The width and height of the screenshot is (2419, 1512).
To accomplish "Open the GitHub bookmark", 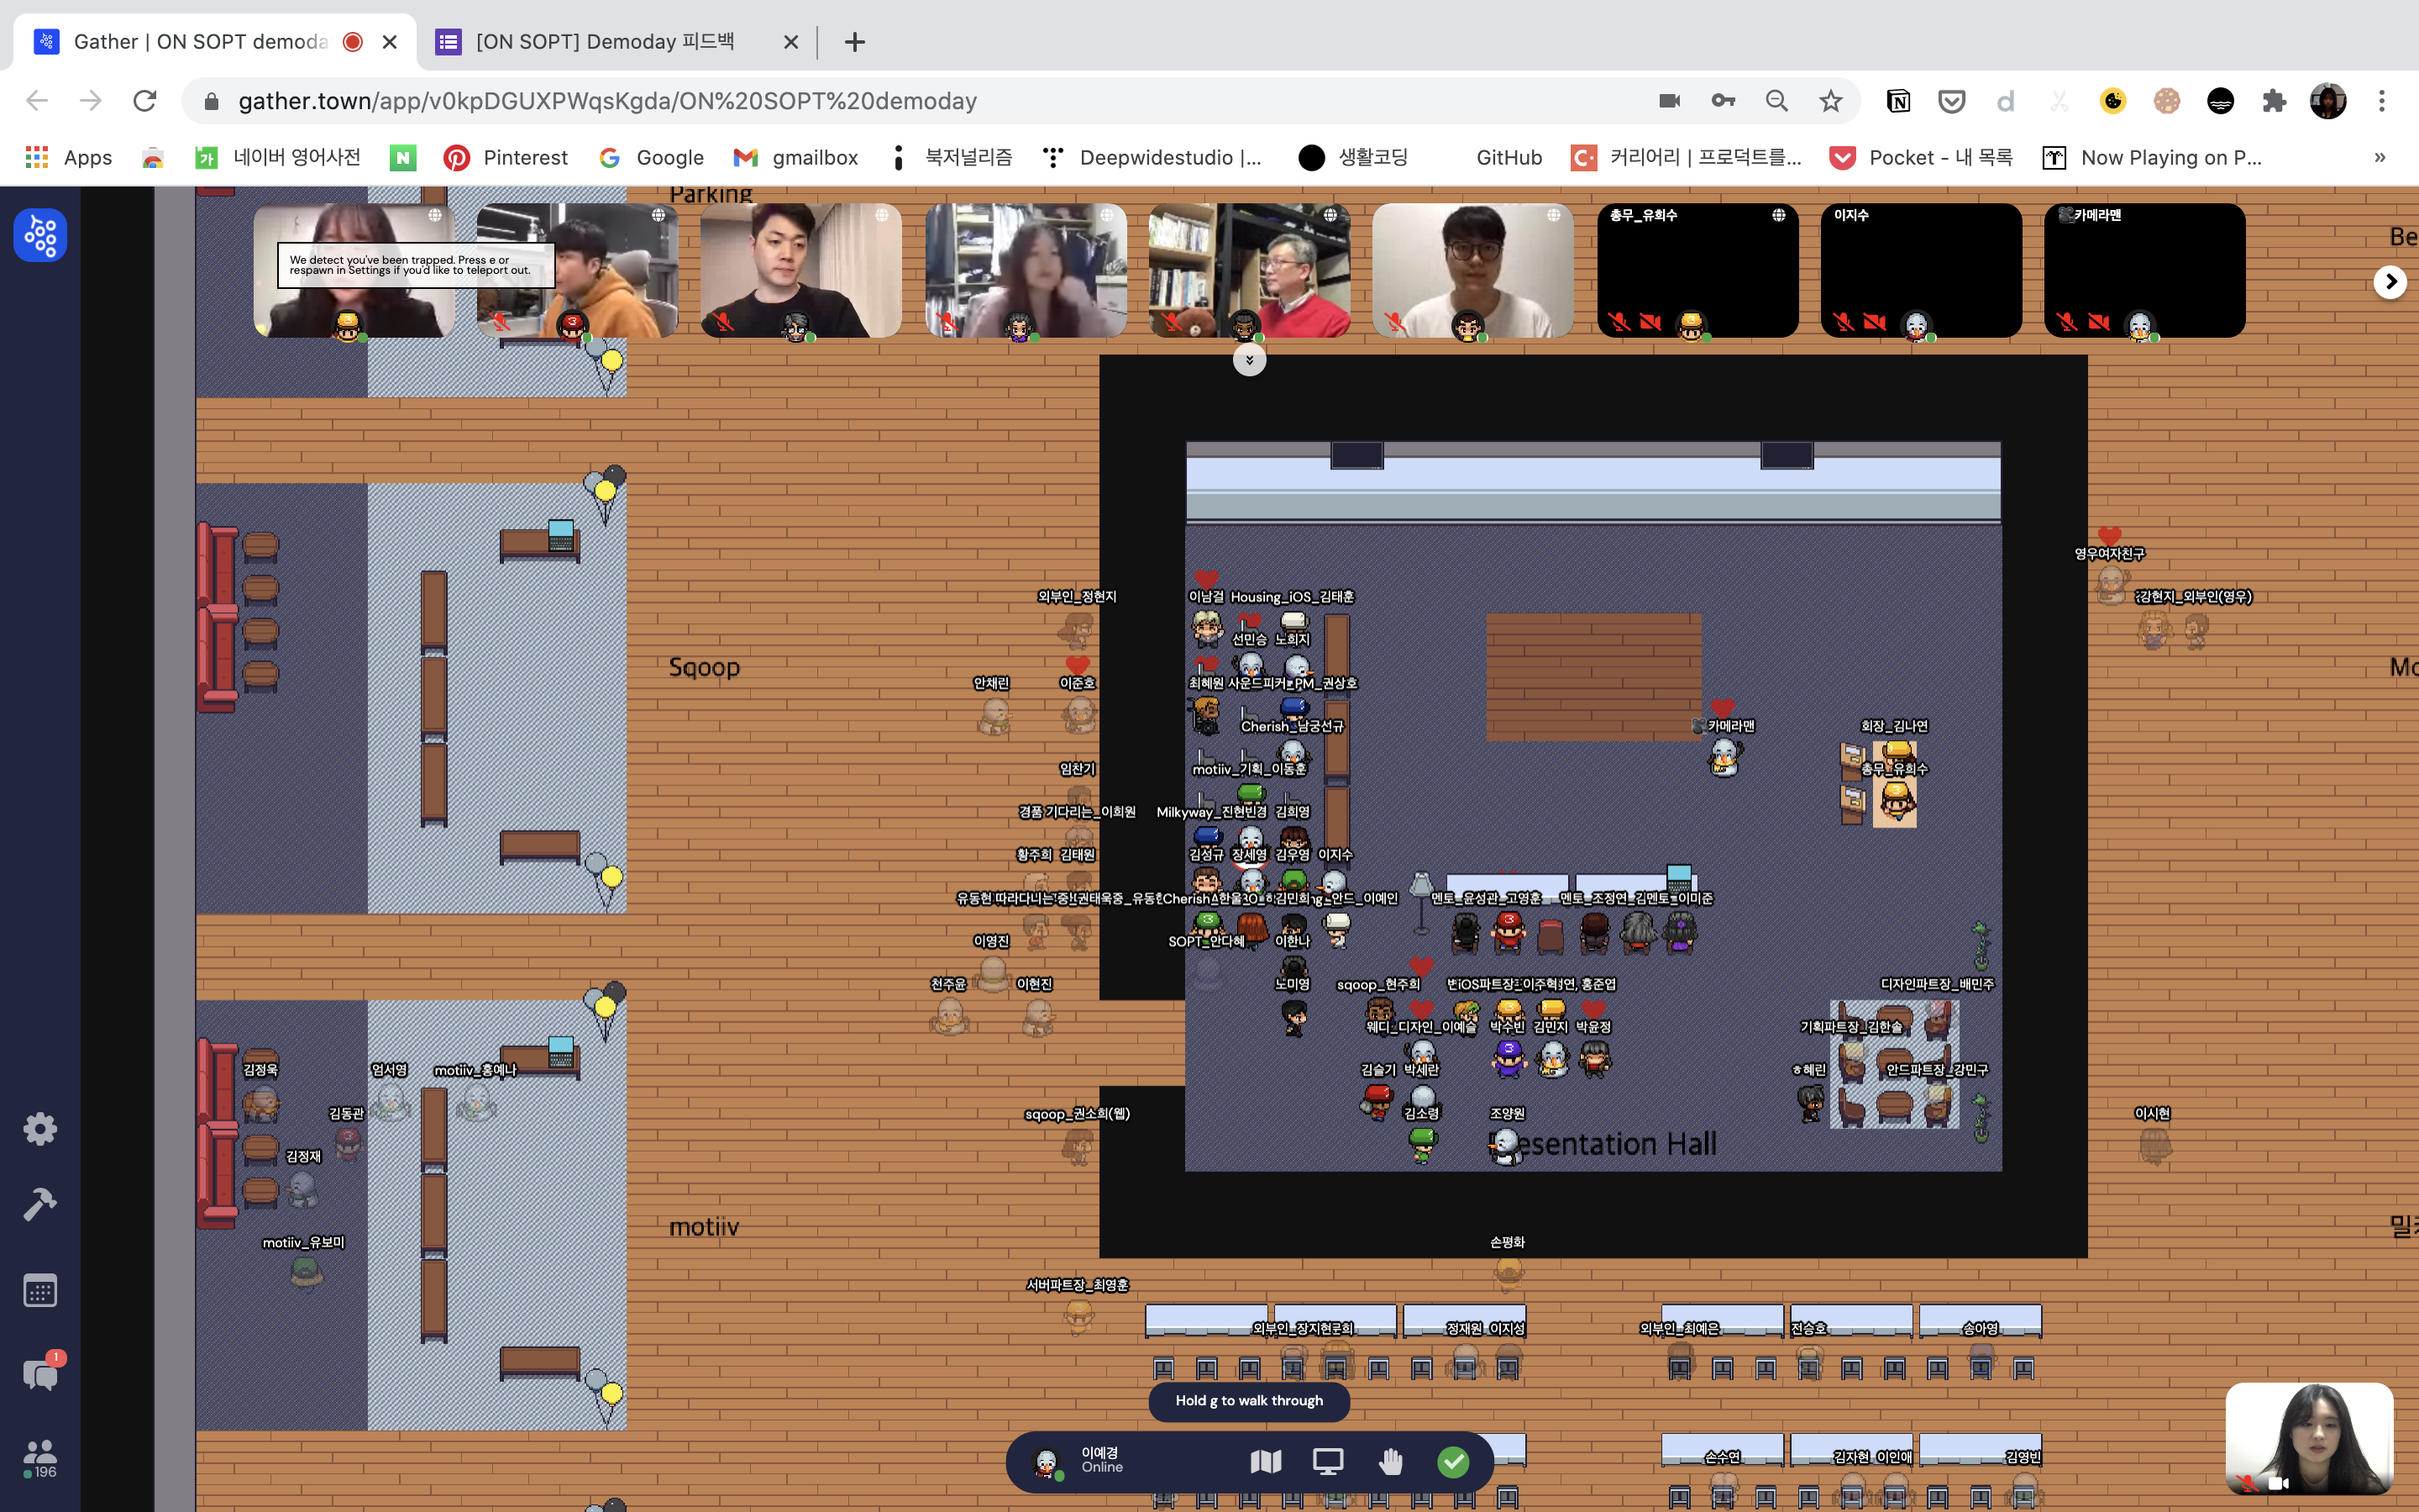I will [1509, 157].
